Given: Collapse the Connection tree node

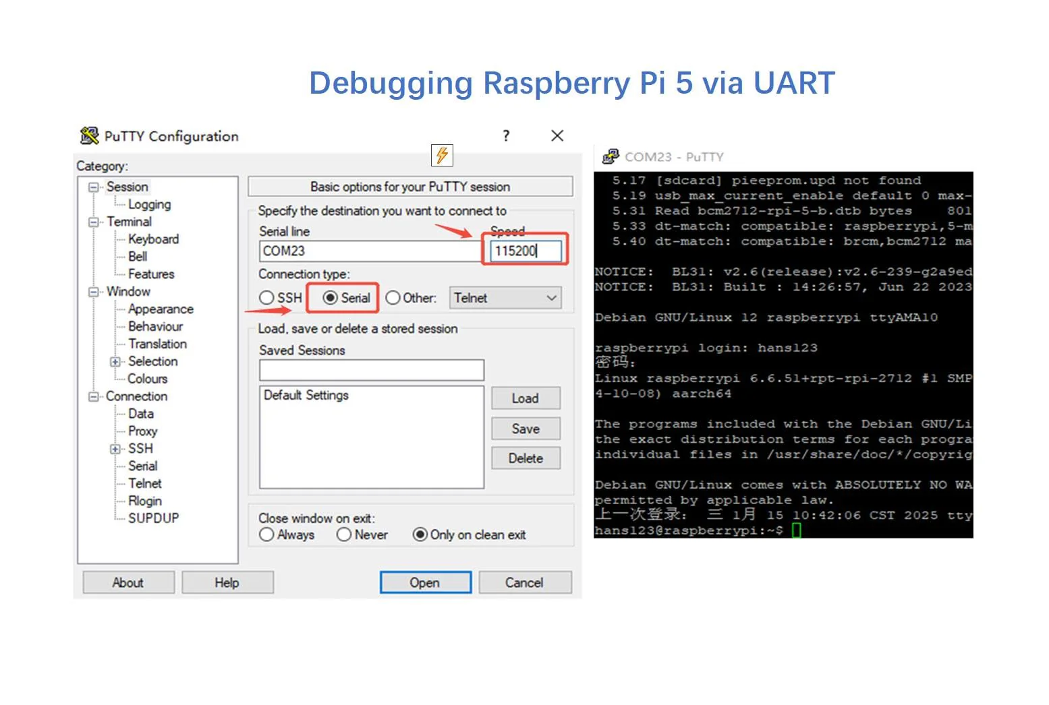Looking at the screenshot, I should pos(94,396).
